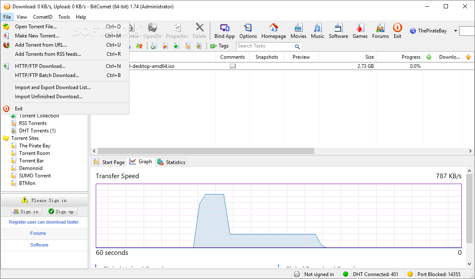Select RSS Torrents in the sidebar tree
The width and height of the screenshot is (475, 279).
pyautogui.click(x=33, y=123)
